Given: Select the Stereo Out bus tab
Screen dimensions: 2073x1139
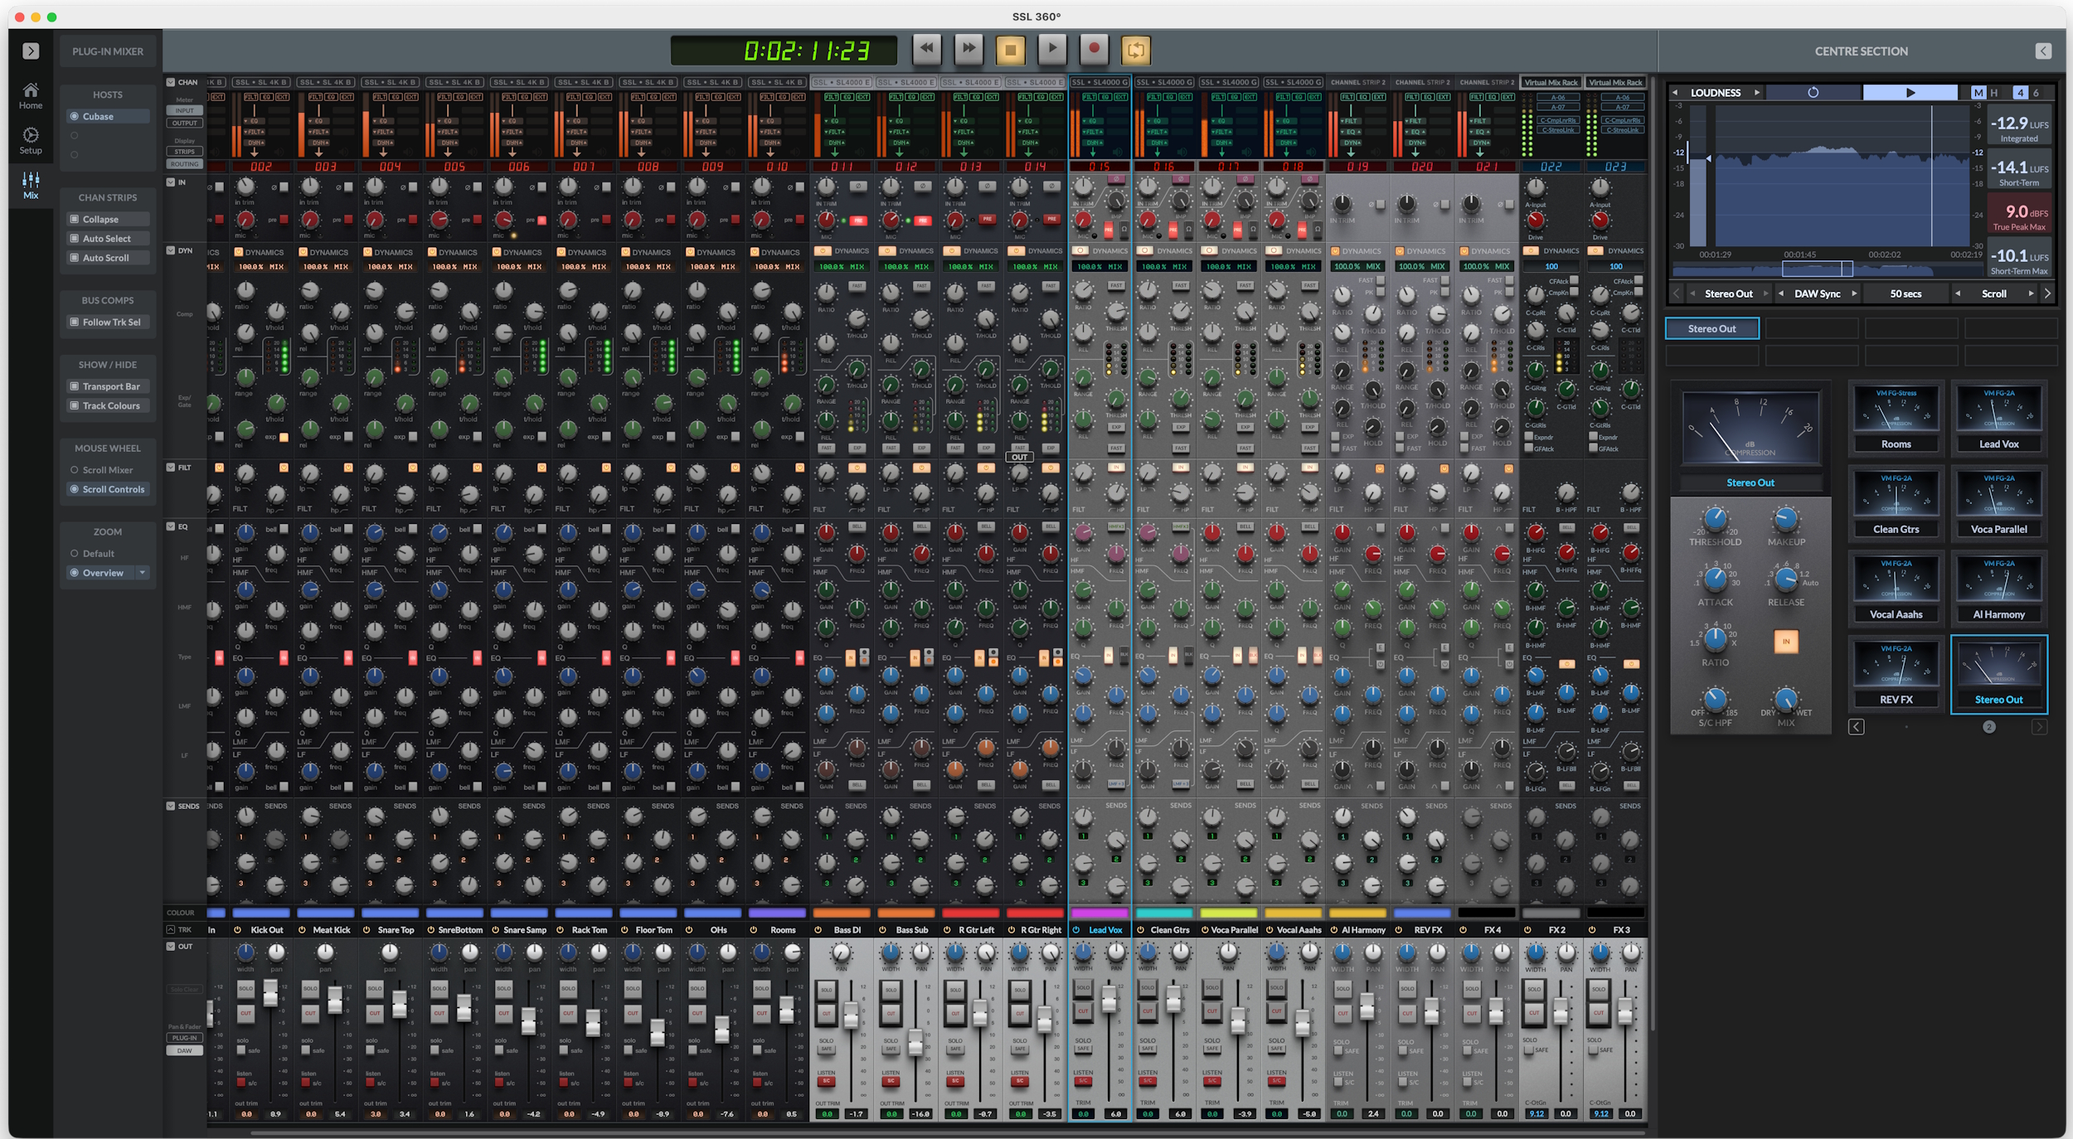Looking at the screenshot, I should pyautogui.click(x=1711, y=329).
